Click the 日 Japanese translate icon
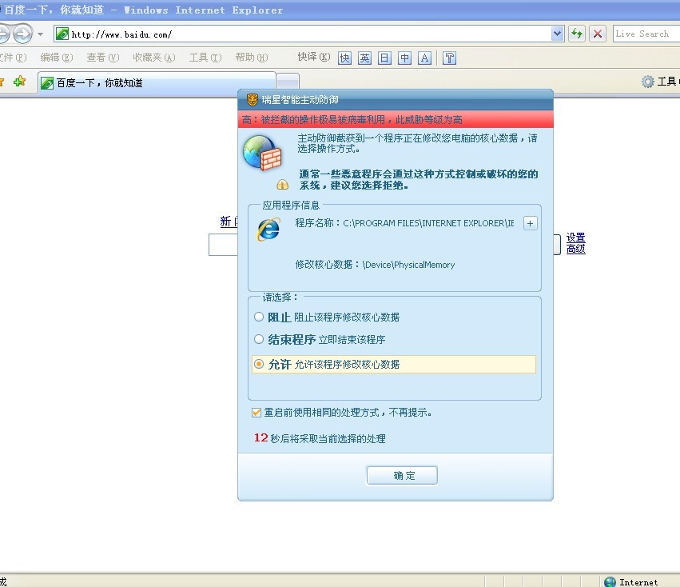This screenshot has width=680, height=587. point(384,58)
